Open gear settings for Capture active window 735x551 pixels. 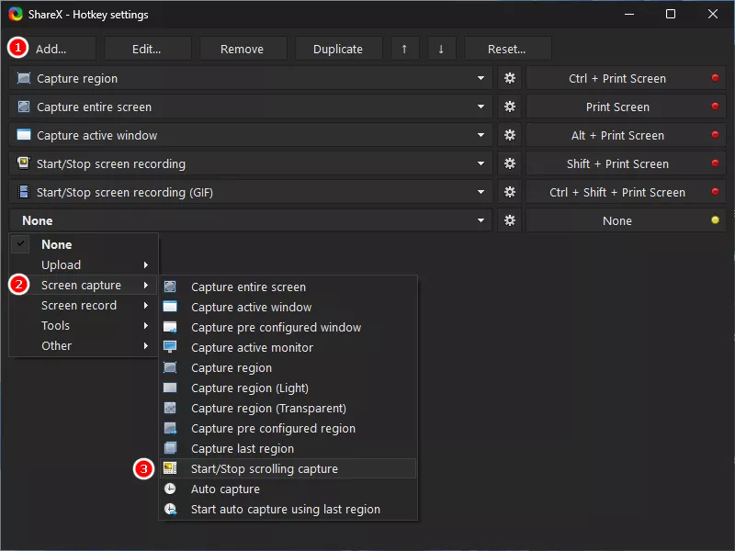pyautogui.click(x=510, y=135)
